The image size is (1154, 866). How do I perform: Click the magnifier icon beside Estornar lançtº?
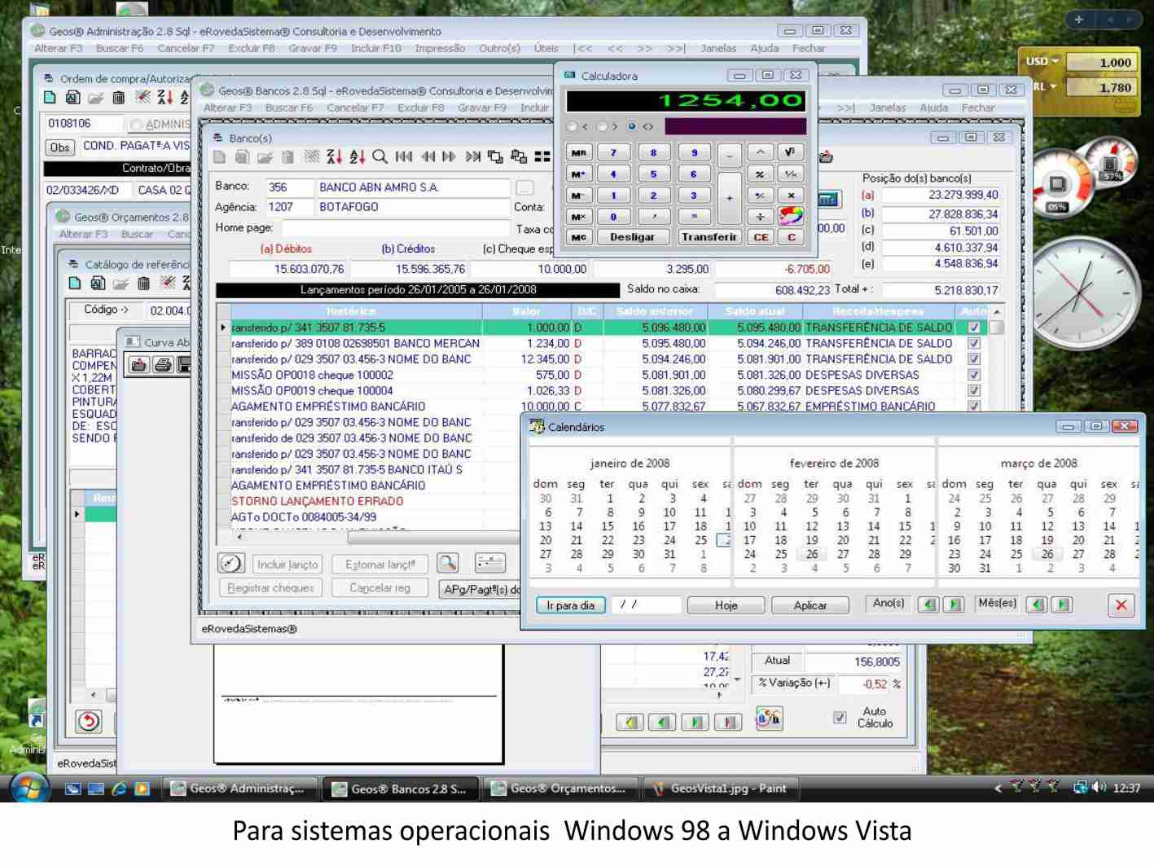(x=448, y=563)
